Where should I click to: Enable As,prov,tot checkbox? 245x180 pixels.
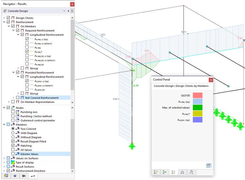27,89
